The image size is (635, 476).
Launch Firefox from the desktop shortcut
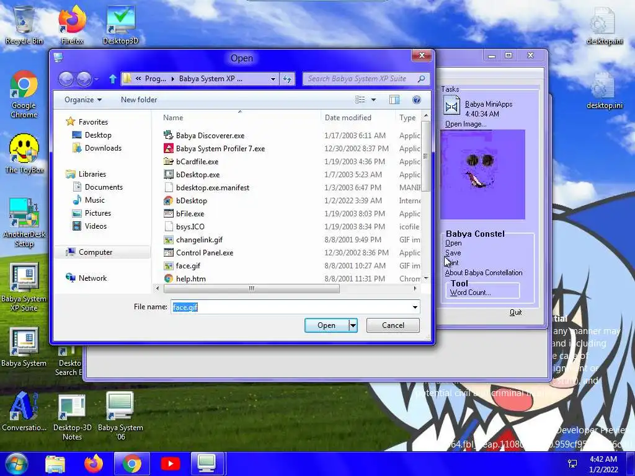pyautogui.click(x=72, y=25)
